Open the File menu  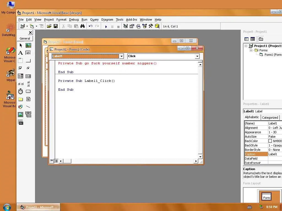coord(21,20)
